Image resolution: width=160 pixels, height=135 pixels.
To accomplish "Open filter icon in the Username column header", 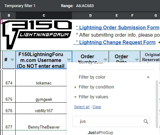I will tap(69, 60).
